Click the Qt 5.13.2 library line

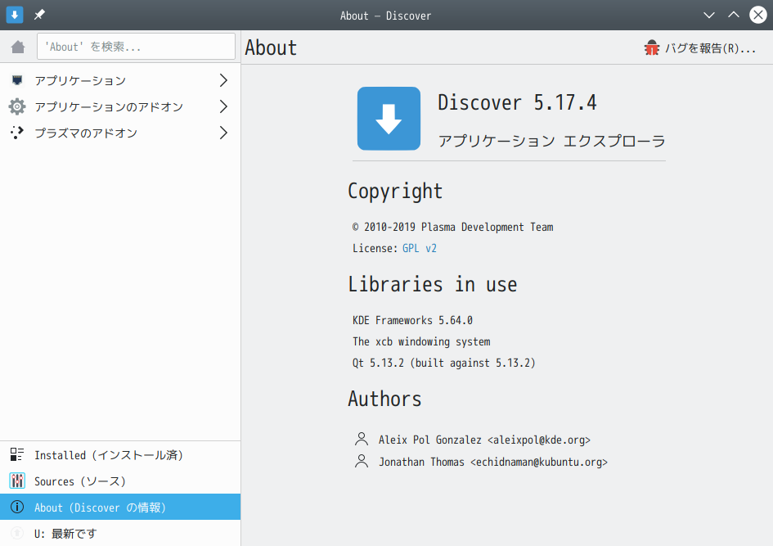[x=443, y=363]
